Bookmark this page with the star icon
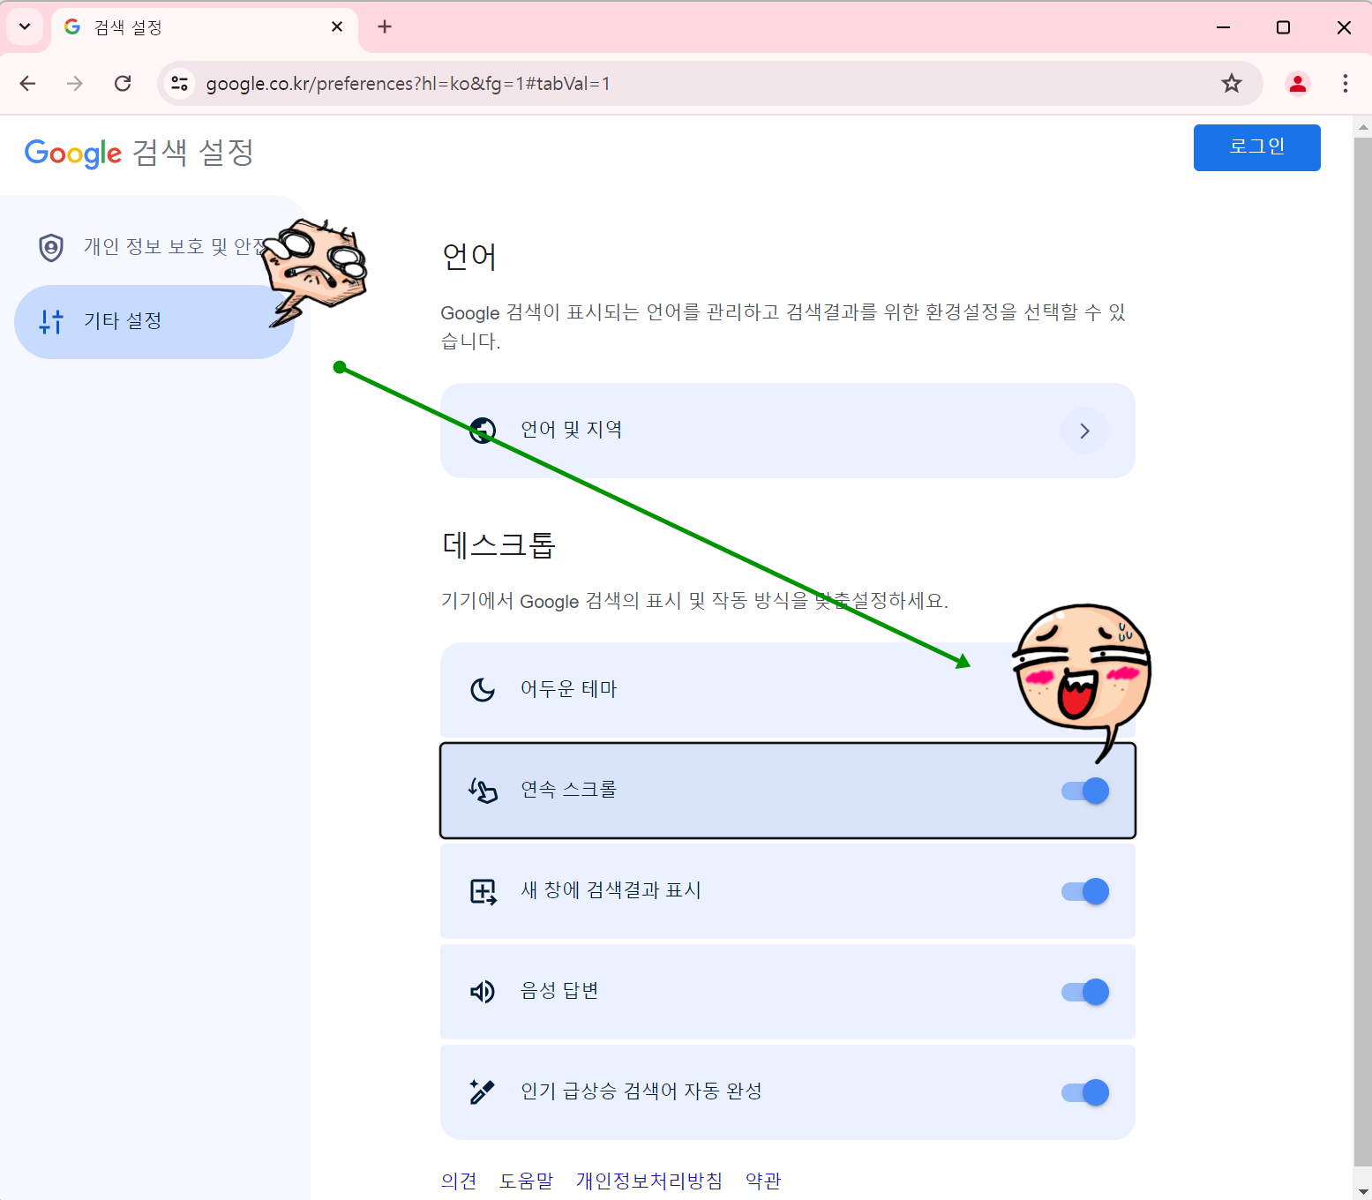Image resolution: width=1372 pixels, height=1200 pixels. click(1231, 83)
